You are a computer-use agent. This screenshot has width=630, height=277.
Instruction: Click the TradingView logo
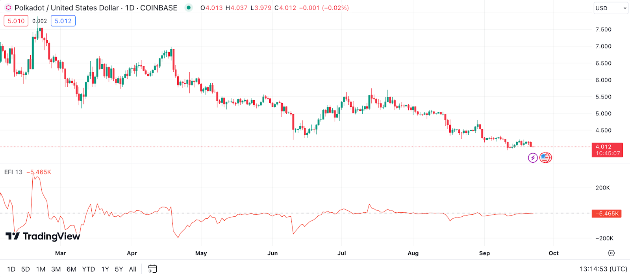point(43,236)
